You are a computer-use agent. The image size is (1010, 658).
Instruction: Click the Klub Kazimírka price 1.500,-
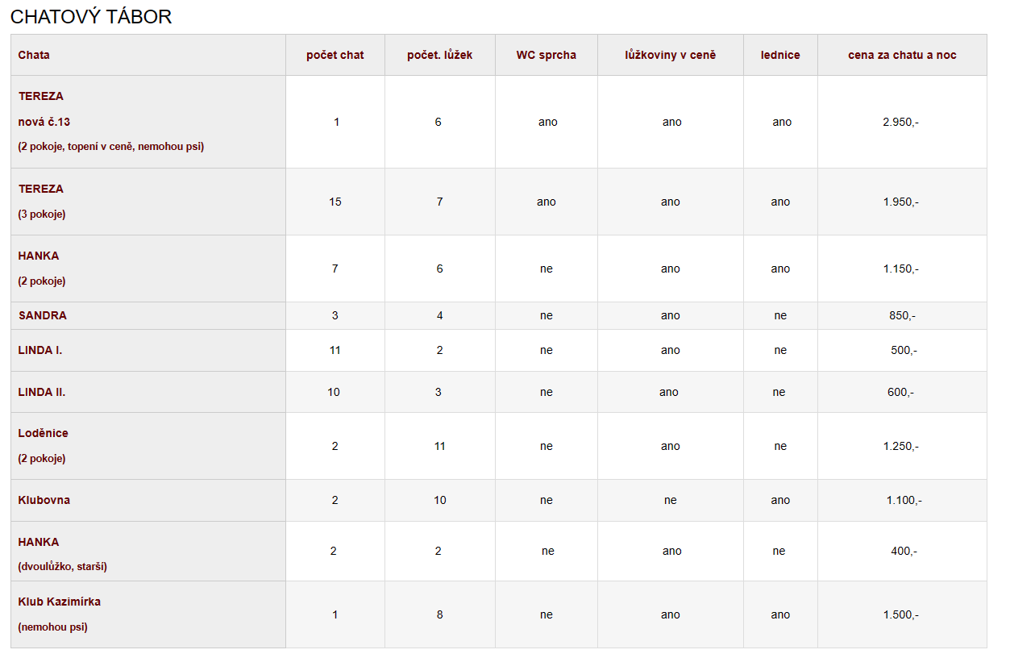[x=901, y=614]
